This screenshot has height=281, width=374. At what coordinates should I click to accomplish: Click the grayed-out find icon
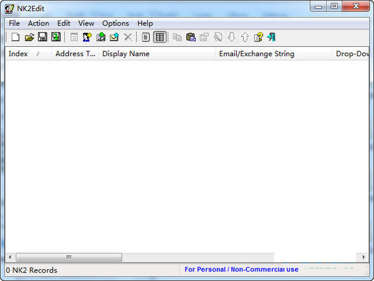click(x=218, y=37)
